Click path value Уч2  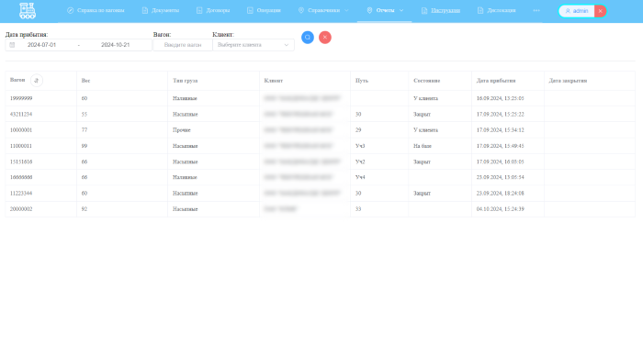[x=360, y=161]
